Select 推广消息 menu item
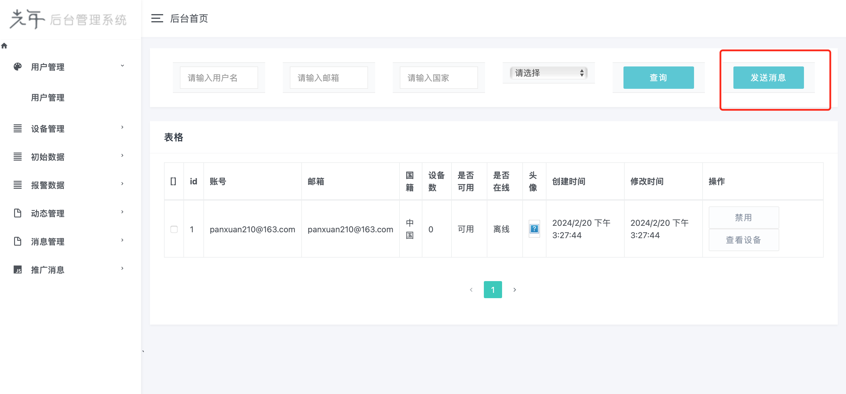Image resolution: width=846 pixels, height=394 pixels. coord(48,270)
